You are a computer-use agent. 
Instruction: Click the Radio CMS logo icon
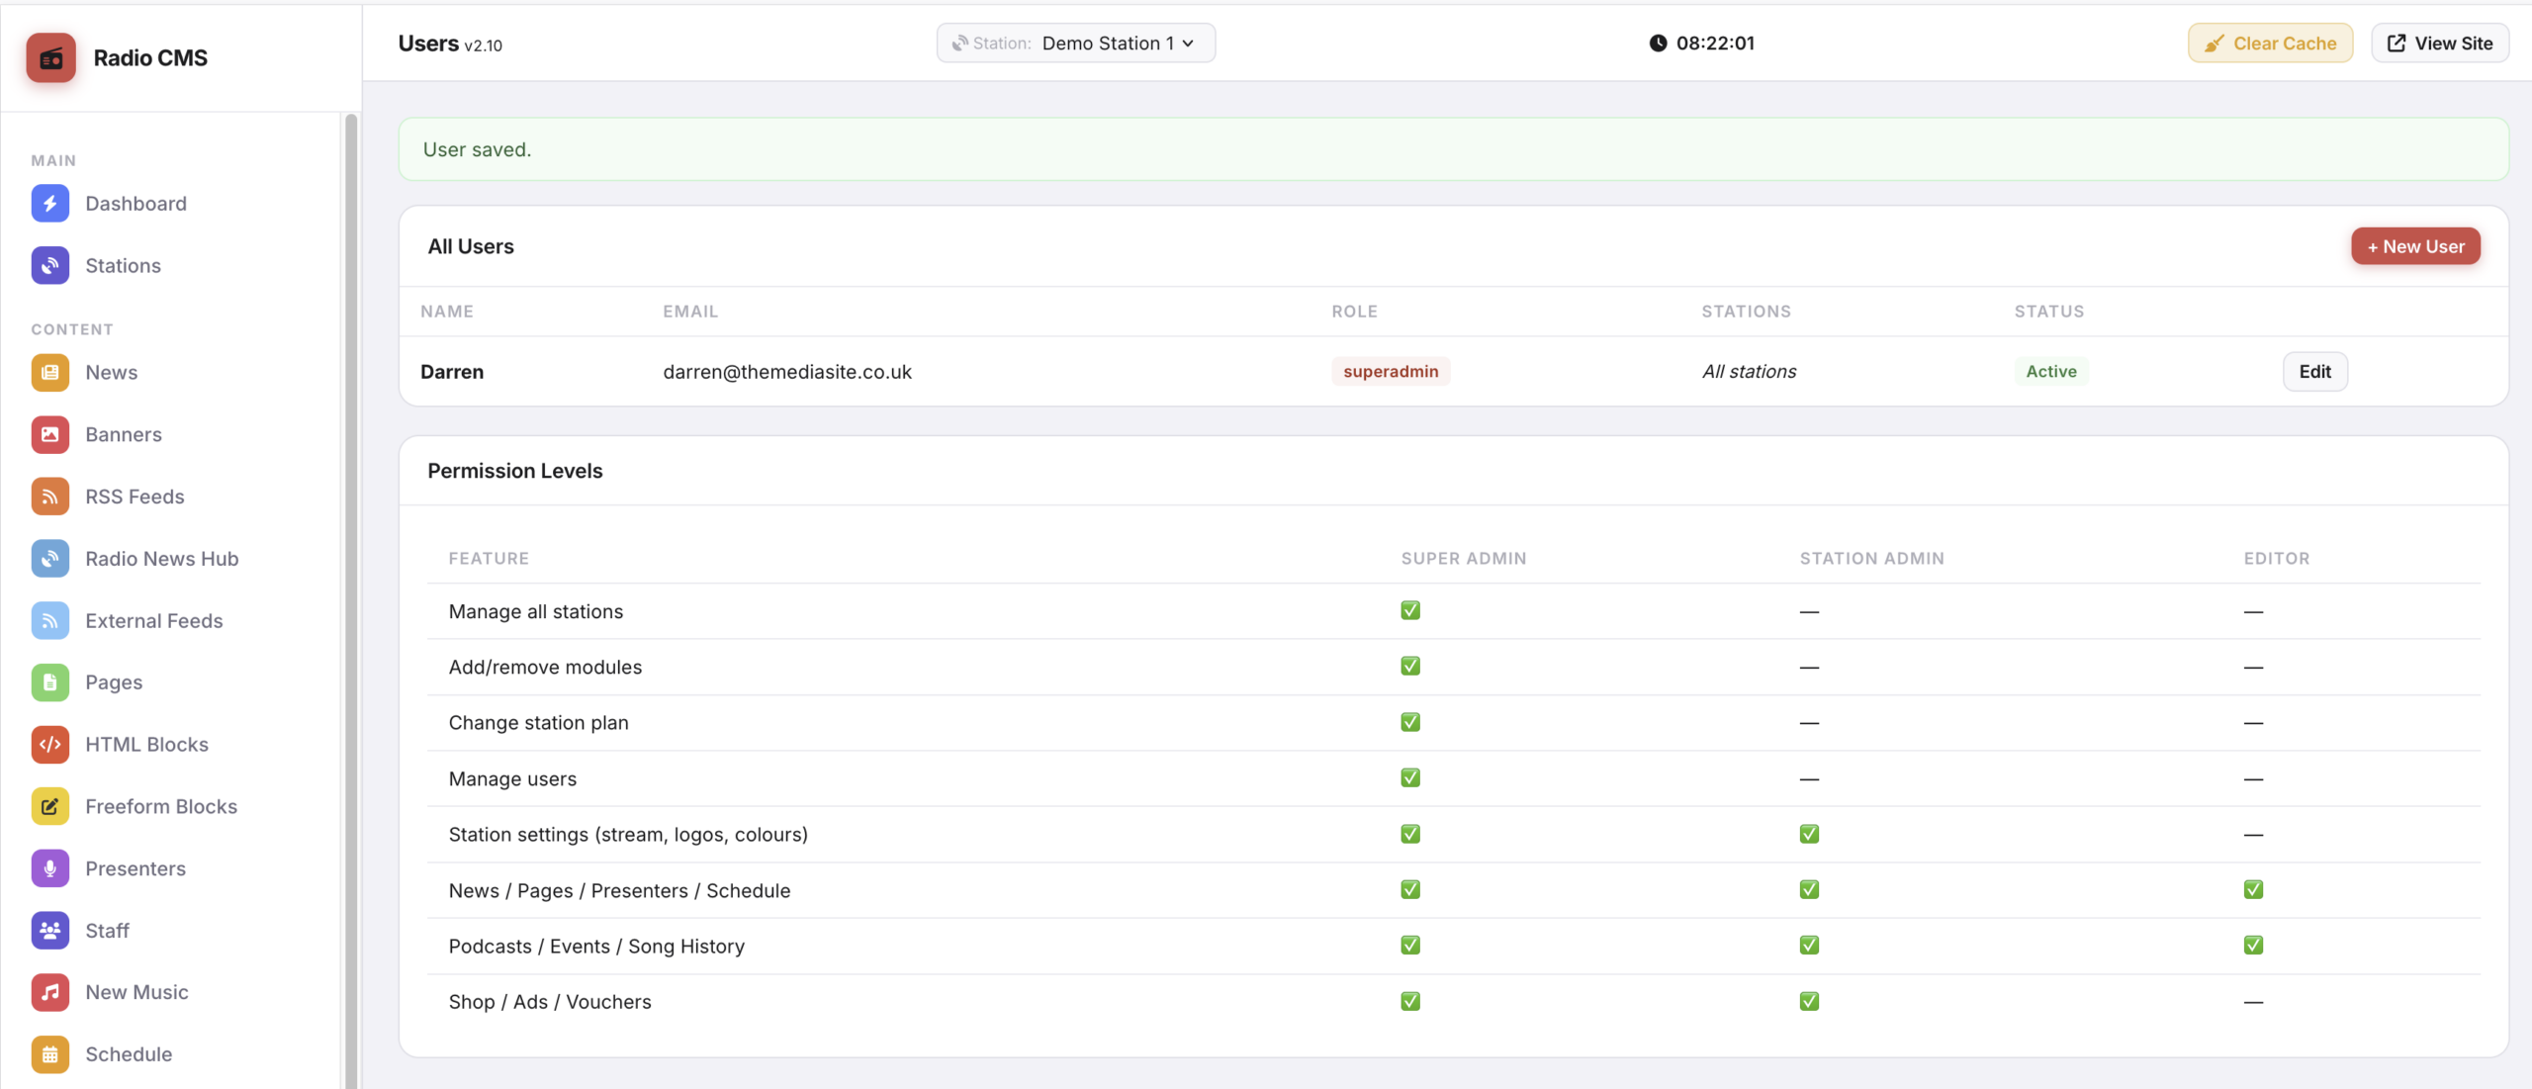coord(50,57)
